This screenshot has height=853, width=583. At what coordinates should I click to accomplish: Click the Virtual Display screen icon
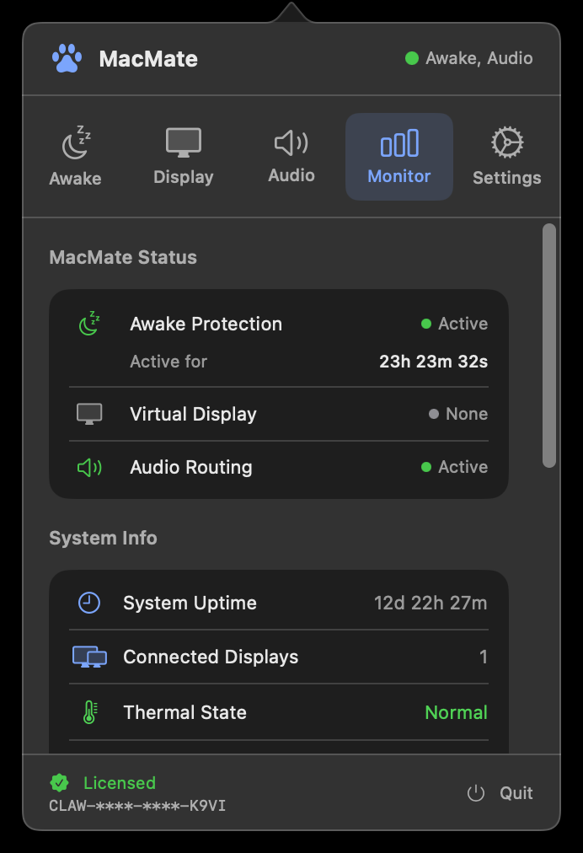coord(88,414)
